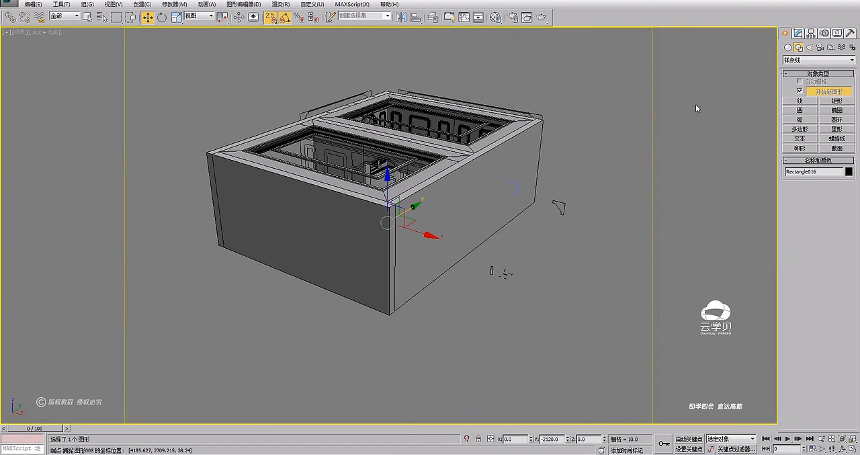Open Render Setup dialog
The width and height of the screenshot is (860, 455).
513,17
